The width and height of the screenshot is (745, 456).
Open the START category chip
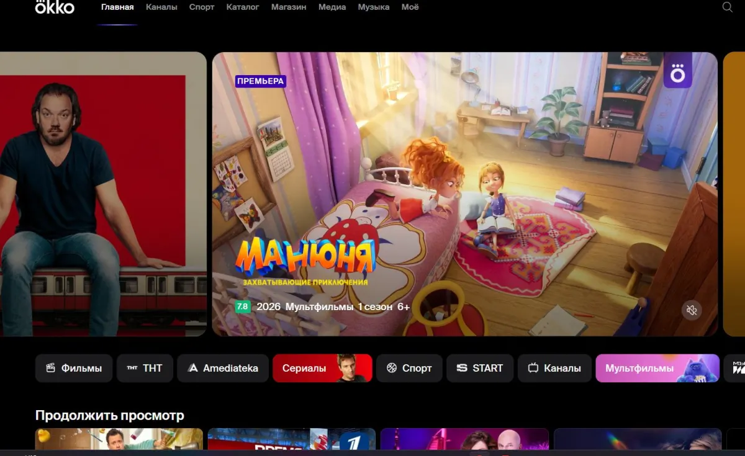(x=480, y=368)
